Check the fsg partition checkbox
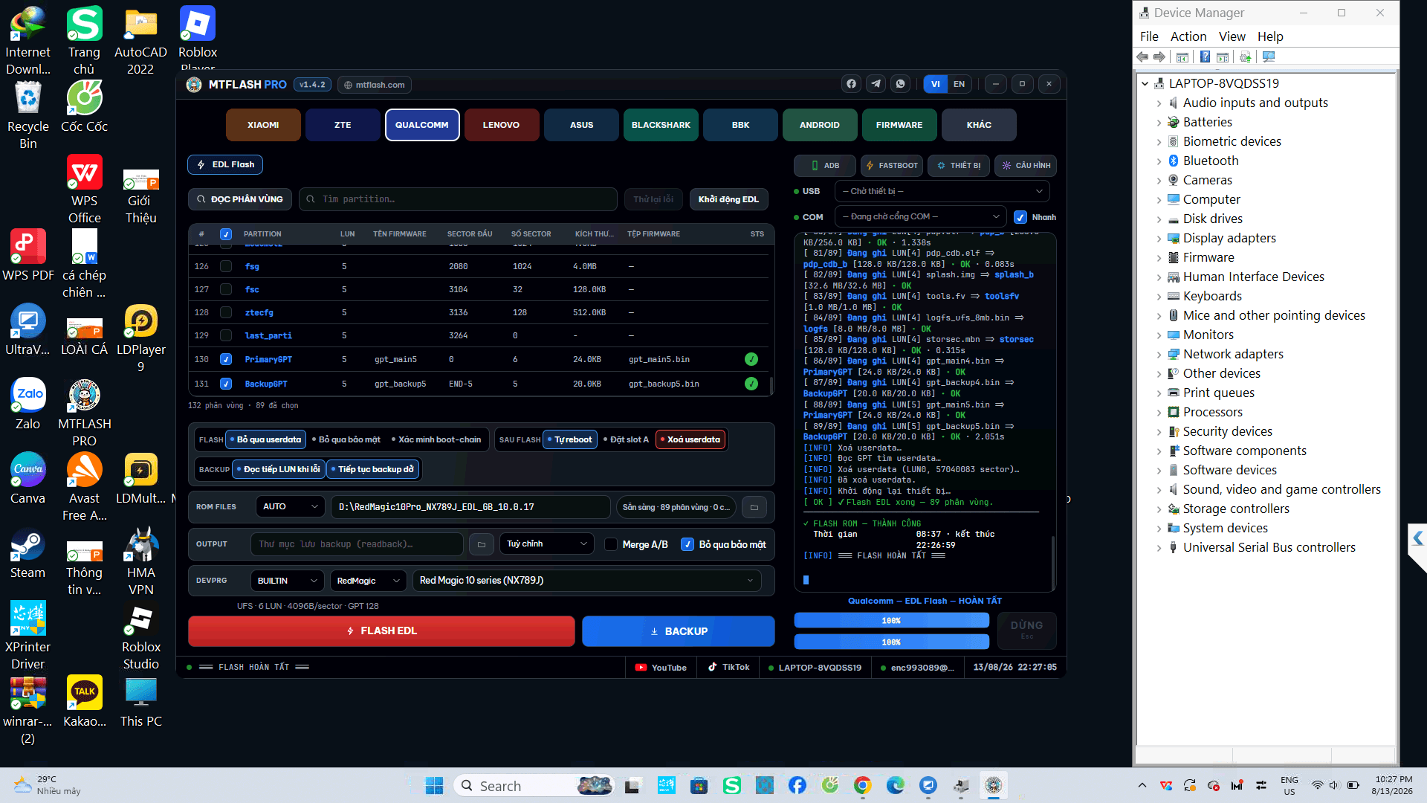The height and width of the screenshot is (803, 1427). pos(226,266)
